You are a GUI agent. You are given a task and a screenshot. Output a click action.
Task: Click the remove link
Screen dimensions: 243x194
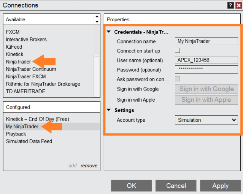tap(89, 165)
